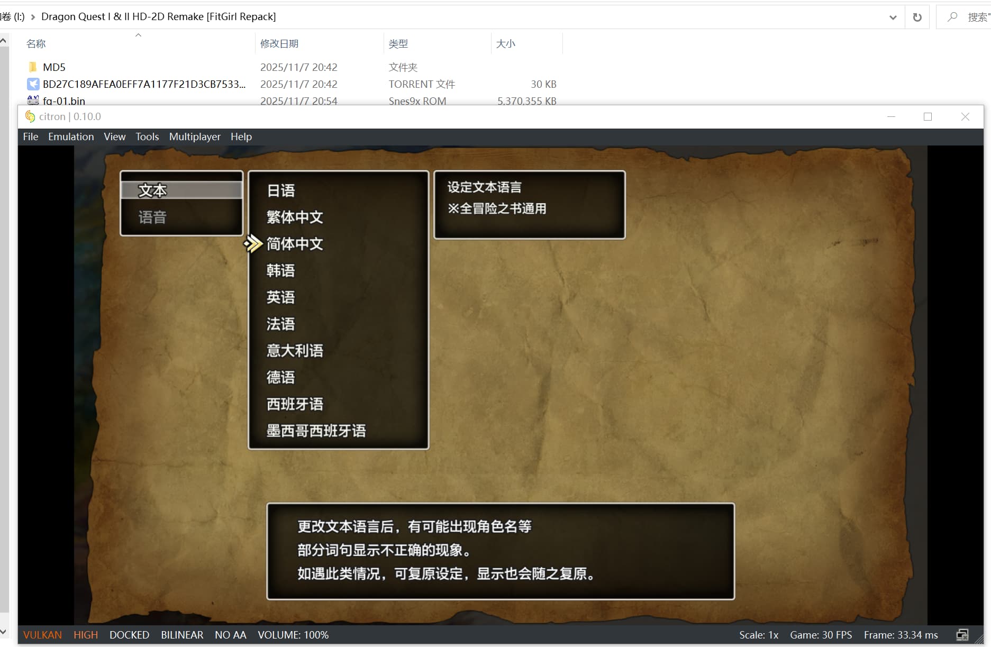The height and width of the screenshot is (647, 991).
Task: Click the 设定文本语言 description text
Action: (x=484, y=187)
